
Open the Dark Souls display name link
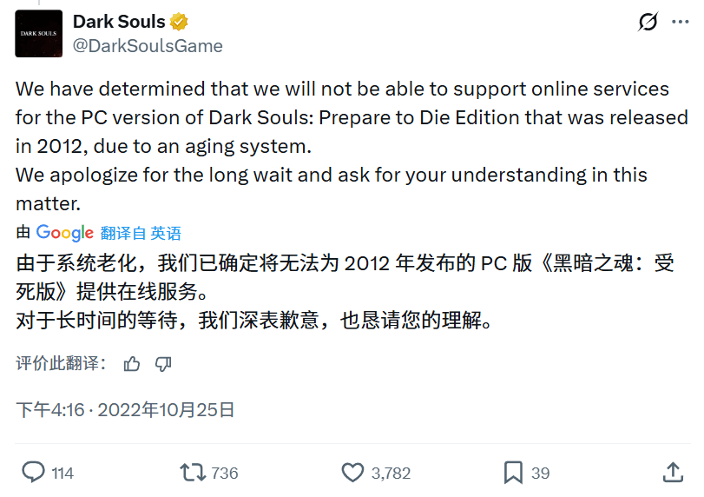(119, 22)
